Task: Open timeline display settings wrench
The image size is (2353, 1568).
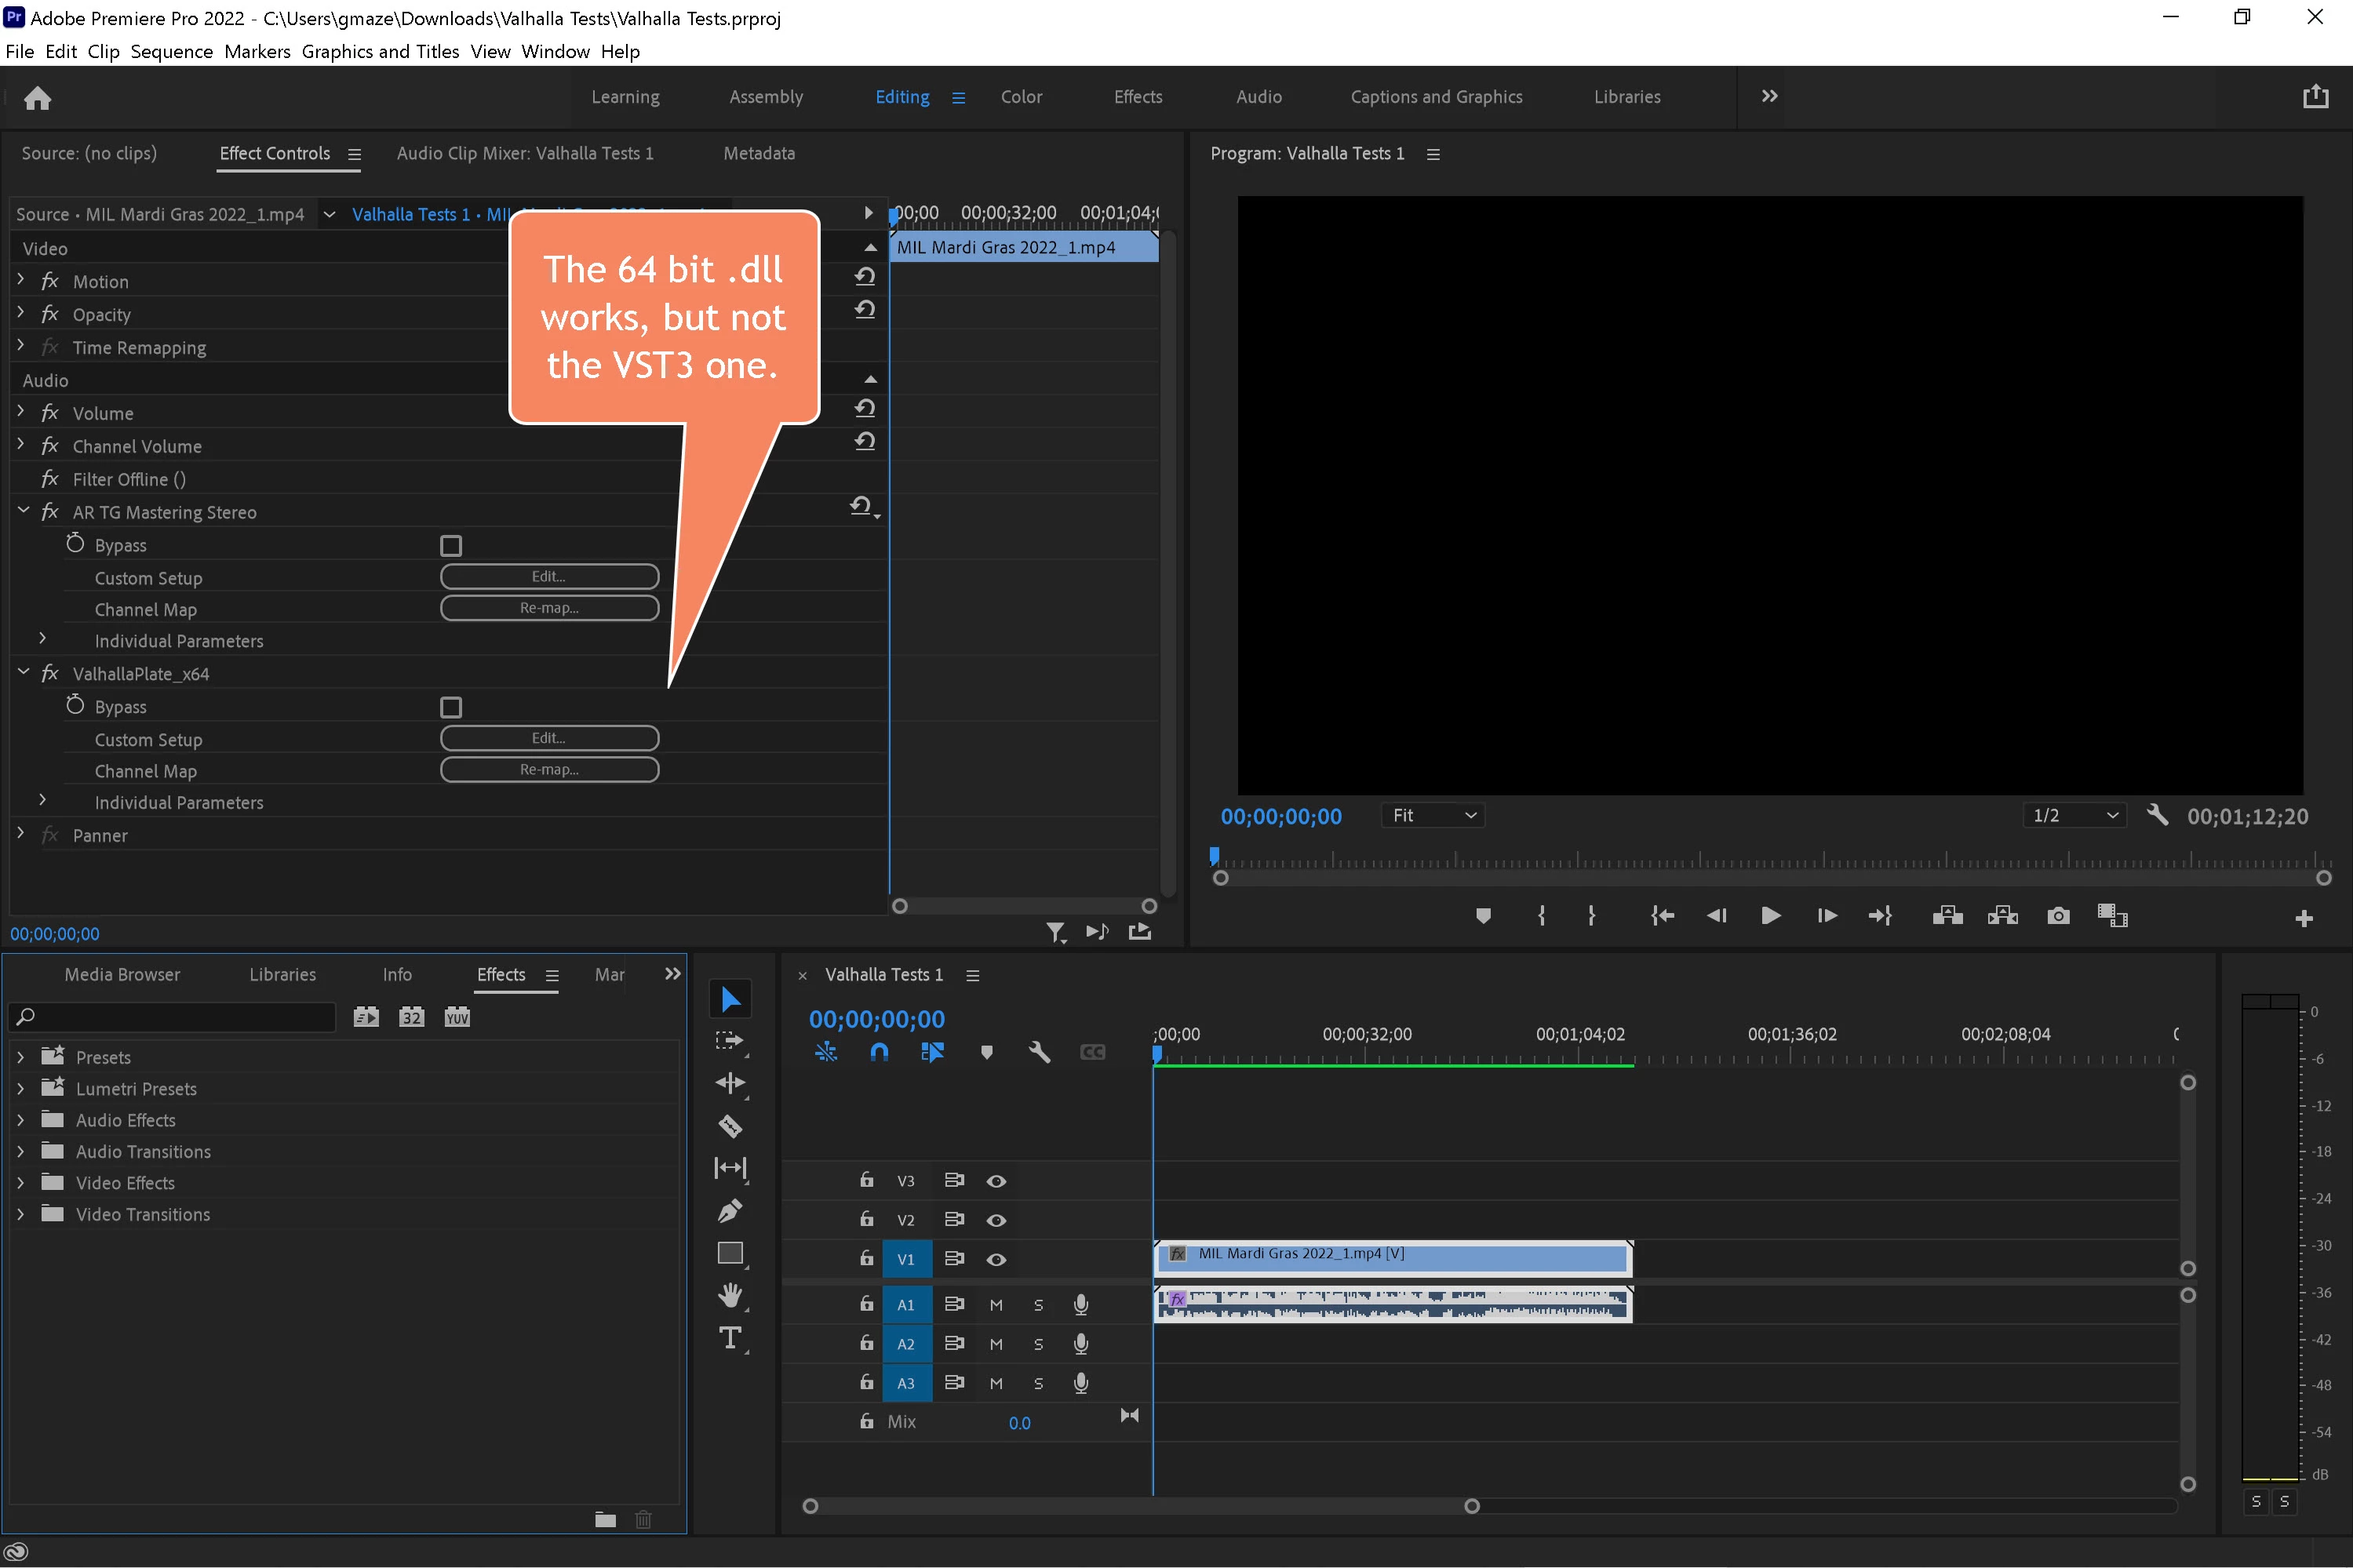Action: 1039,1052
